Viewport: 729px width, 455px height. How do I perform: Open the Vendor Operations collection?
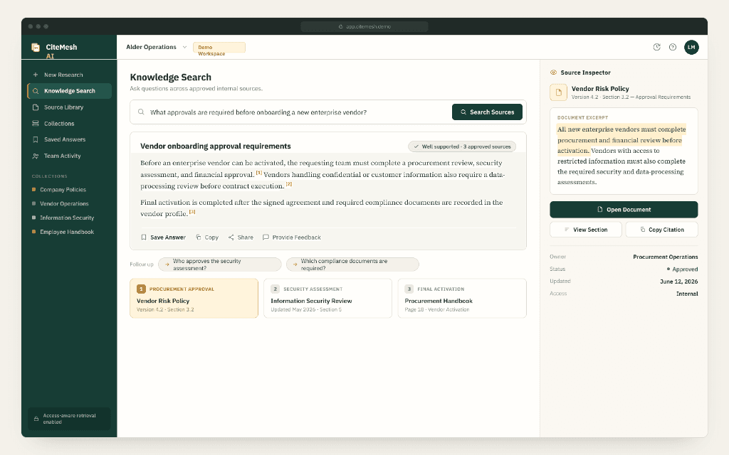[x=61, y=203]
